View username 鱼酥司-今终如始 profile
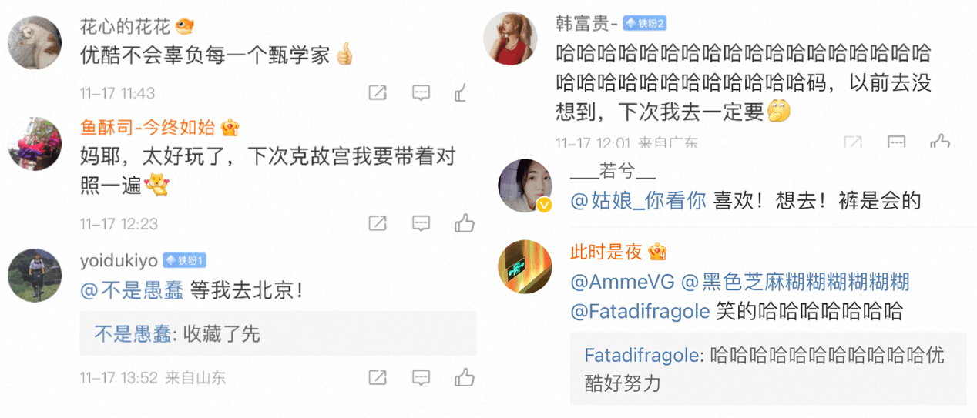Image resolution: width=977 pixels, height=418 pixels. 149,126
